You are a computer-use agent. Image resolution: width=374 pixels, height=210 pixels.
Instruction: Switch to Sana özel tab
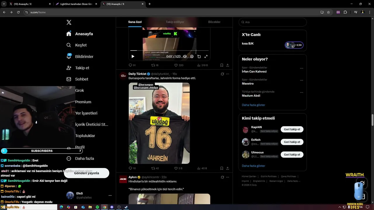coord(135,22)
